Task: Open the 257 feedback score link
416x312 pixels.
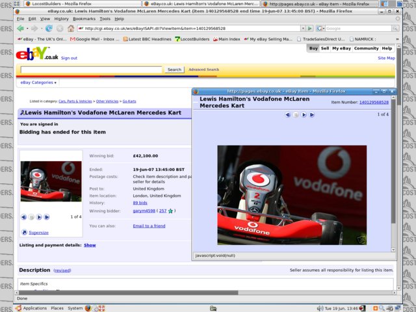Action: pos(162,211)
